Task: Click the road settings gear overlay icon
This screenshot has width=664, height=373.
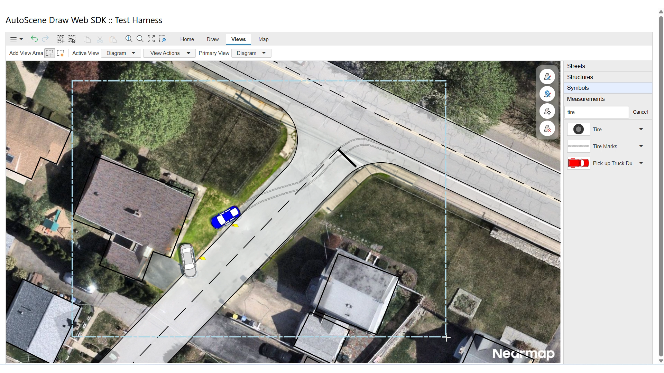Action: coord(547,111)
